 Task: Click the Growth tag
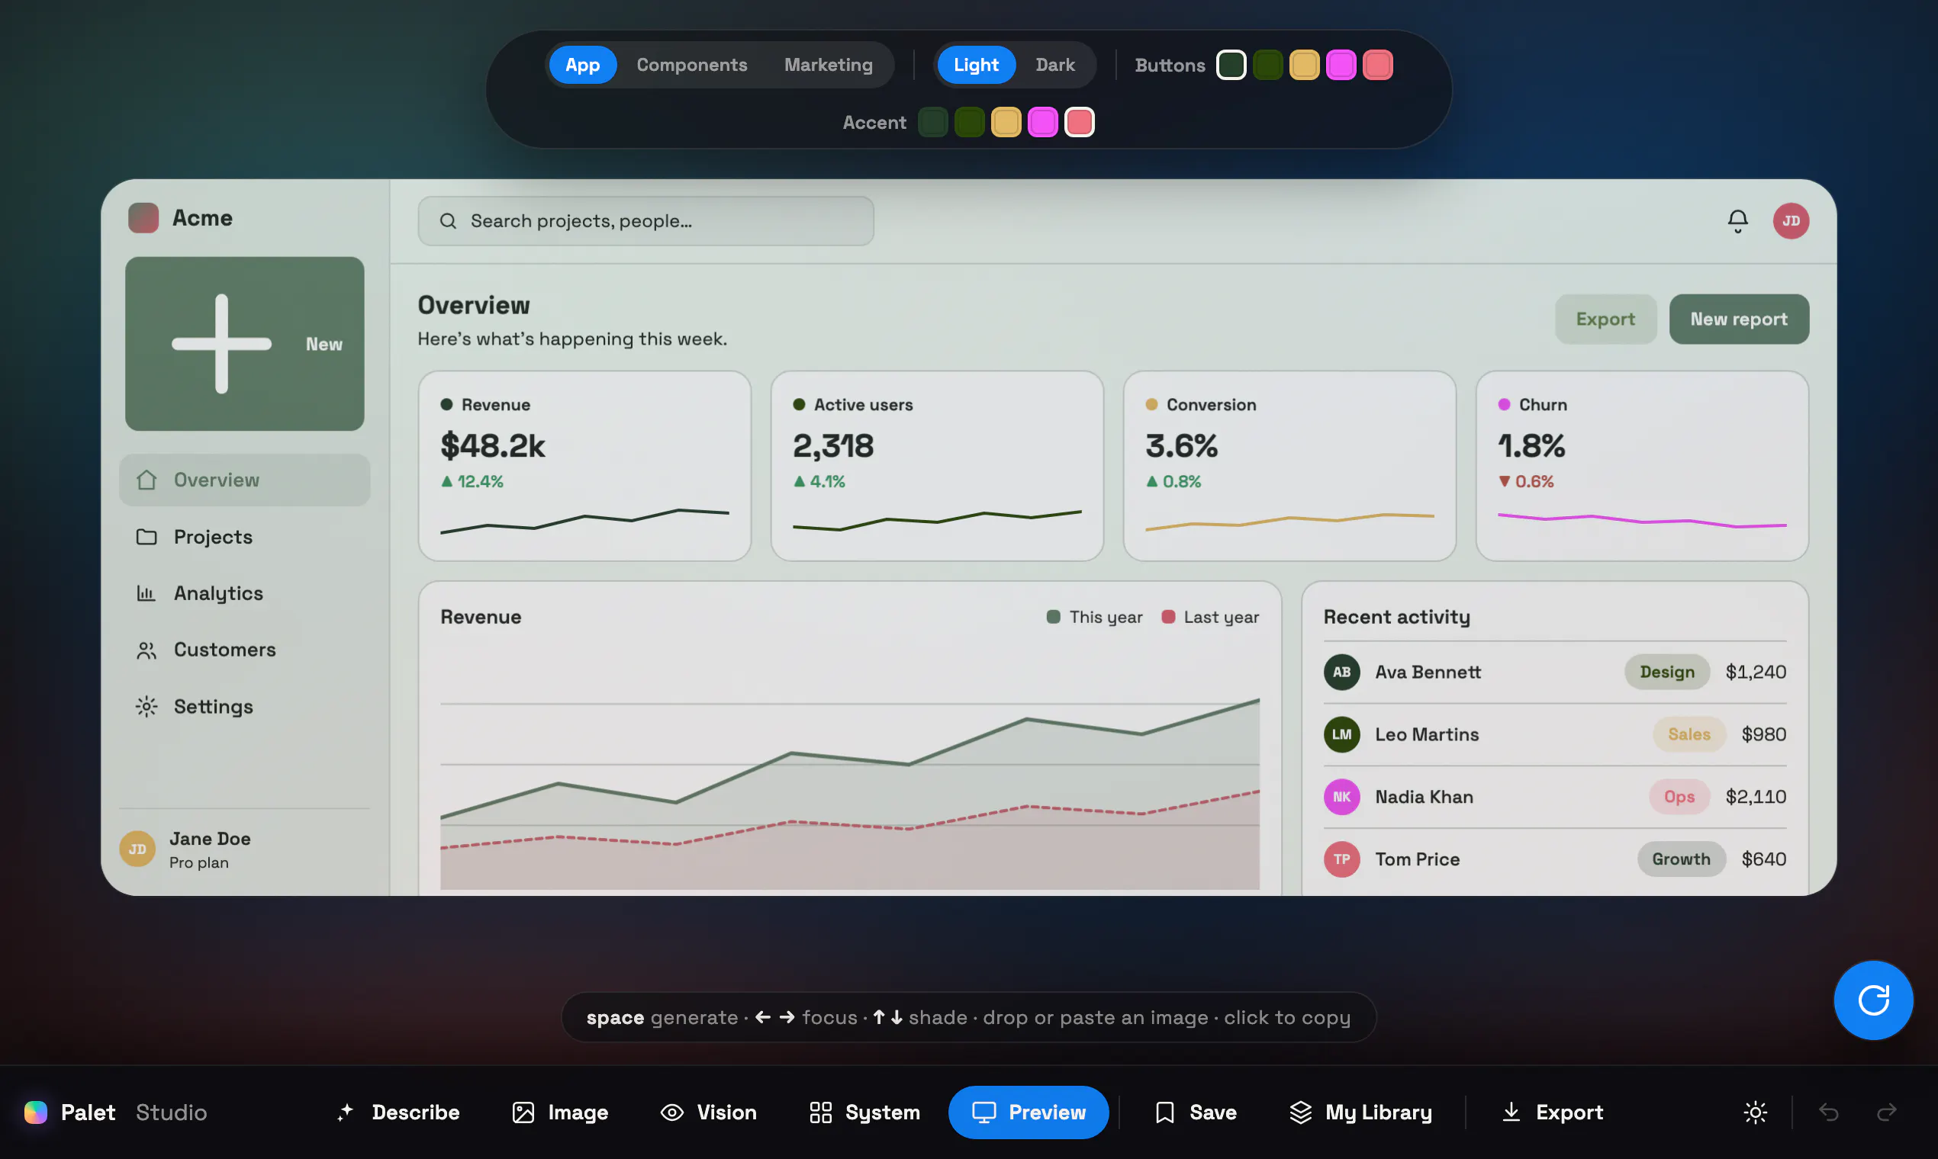pos(1681,859)
